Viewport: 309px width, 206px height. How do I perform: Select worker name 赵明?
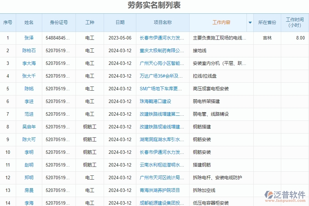pos(29,165)
